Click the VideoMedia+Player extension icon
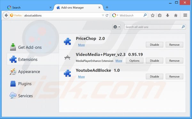Screen dimensions: 192x119 67,57
